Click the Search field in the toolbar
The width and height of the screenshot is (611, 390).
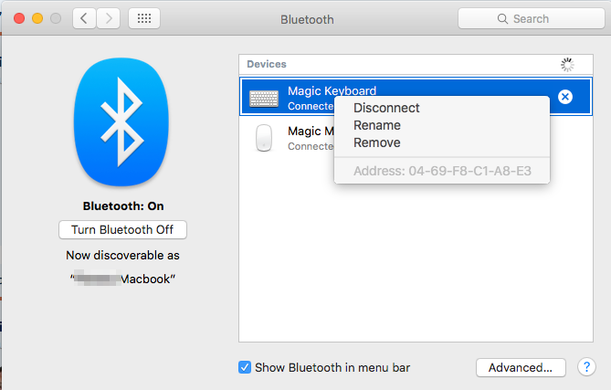point(532,18)
